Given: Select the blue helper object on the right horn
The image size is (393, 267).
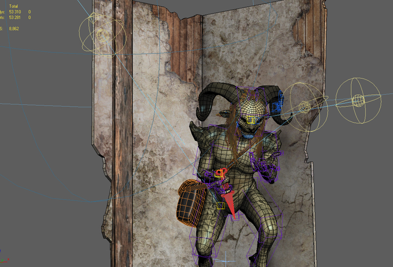Looking at the screenshot, I should [278, 104].
